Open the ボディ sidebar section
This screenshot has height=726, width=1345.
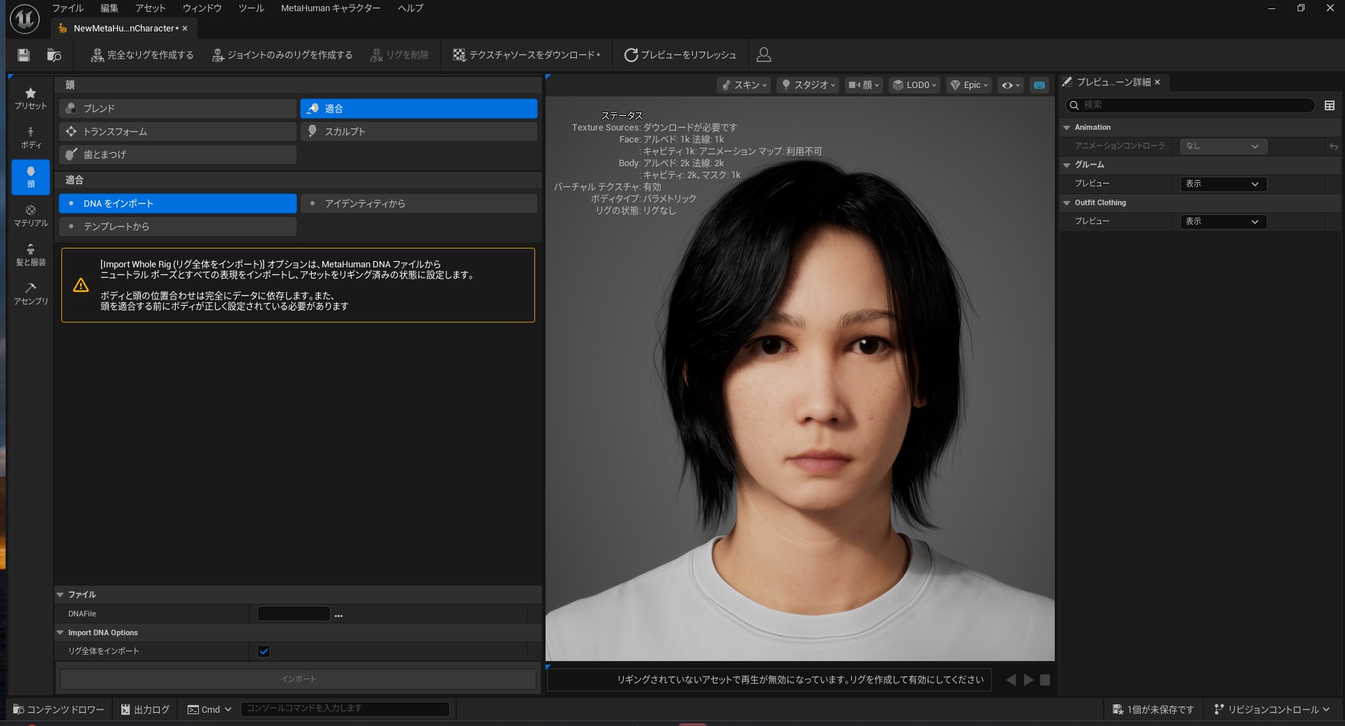(x=31, y=138)
